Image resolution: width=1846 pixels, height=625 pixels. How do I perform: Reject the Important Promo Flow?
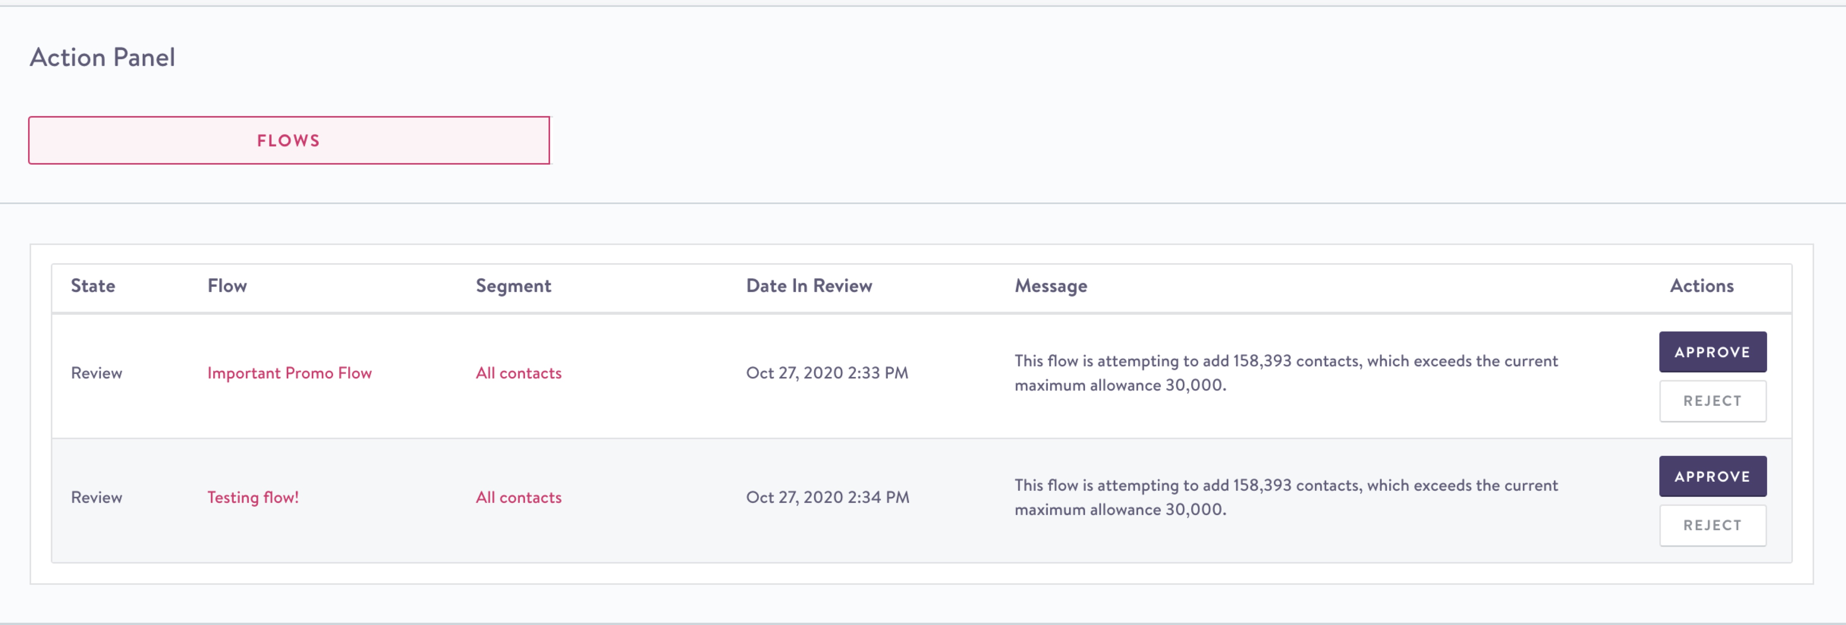(x=1712, y=400)
